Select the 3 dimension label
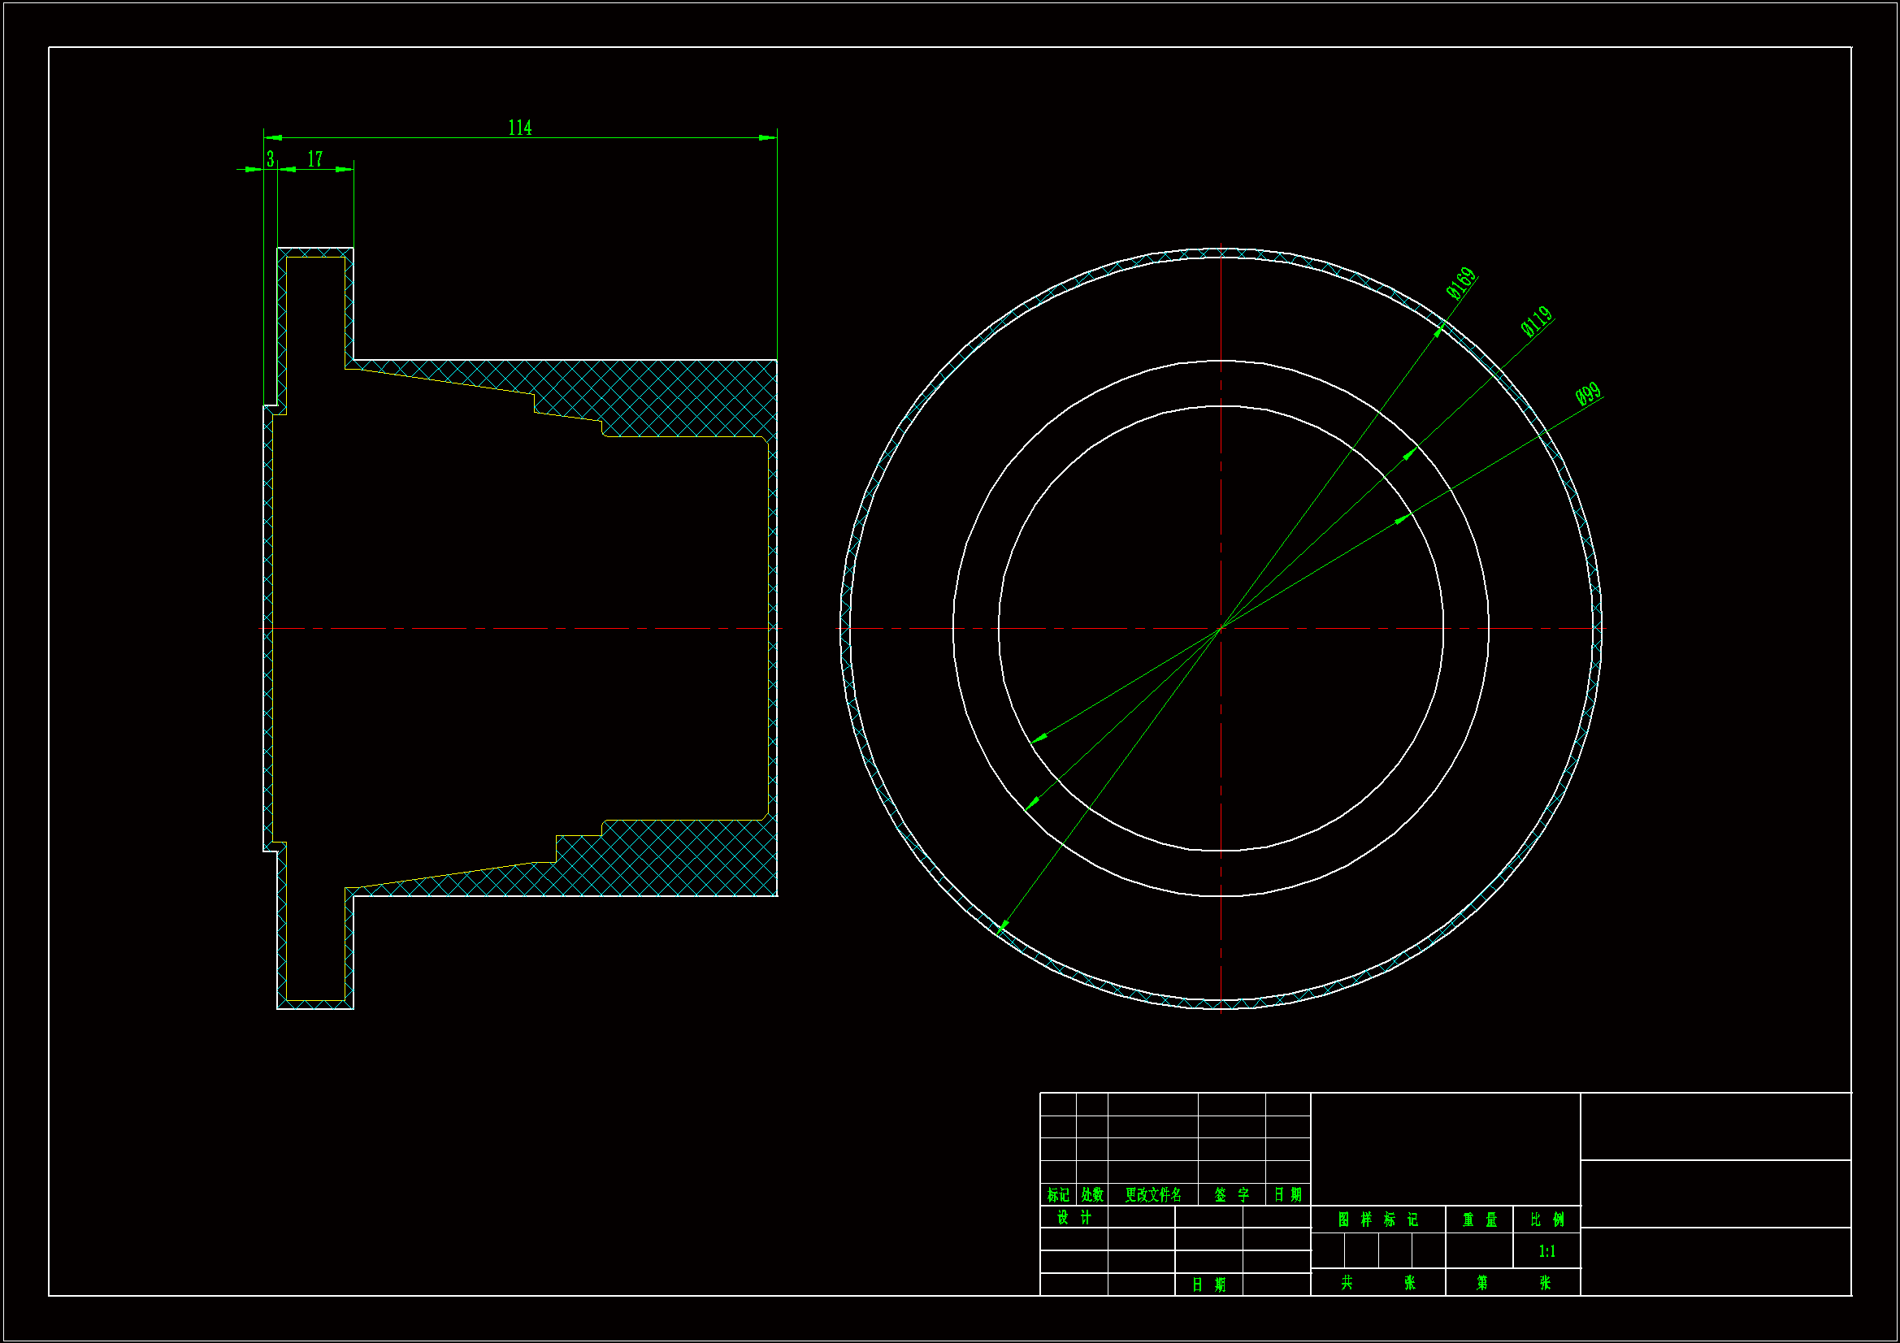This screenshot has width=1900, height=1343. pos(270,159)
